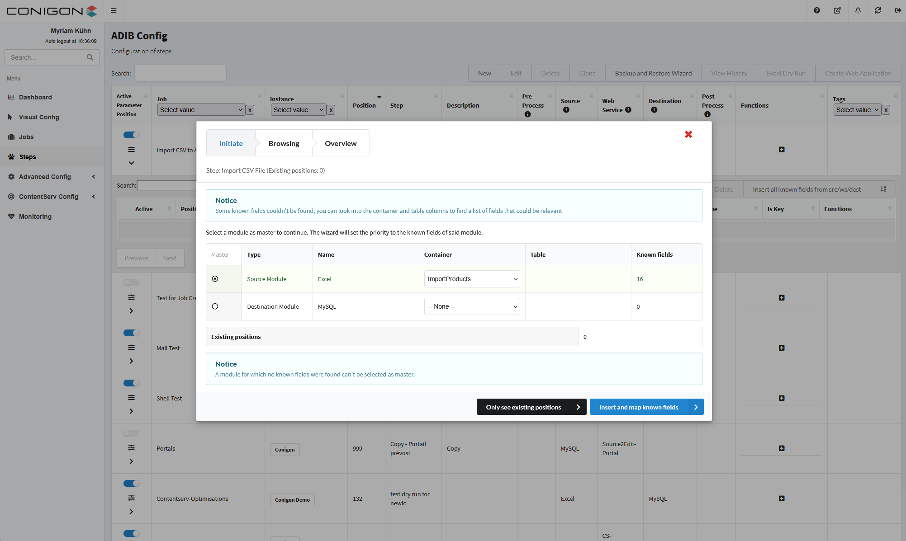Select Destination Module as master radio
This screenshot has height=541, width=906.
point(215,306)
